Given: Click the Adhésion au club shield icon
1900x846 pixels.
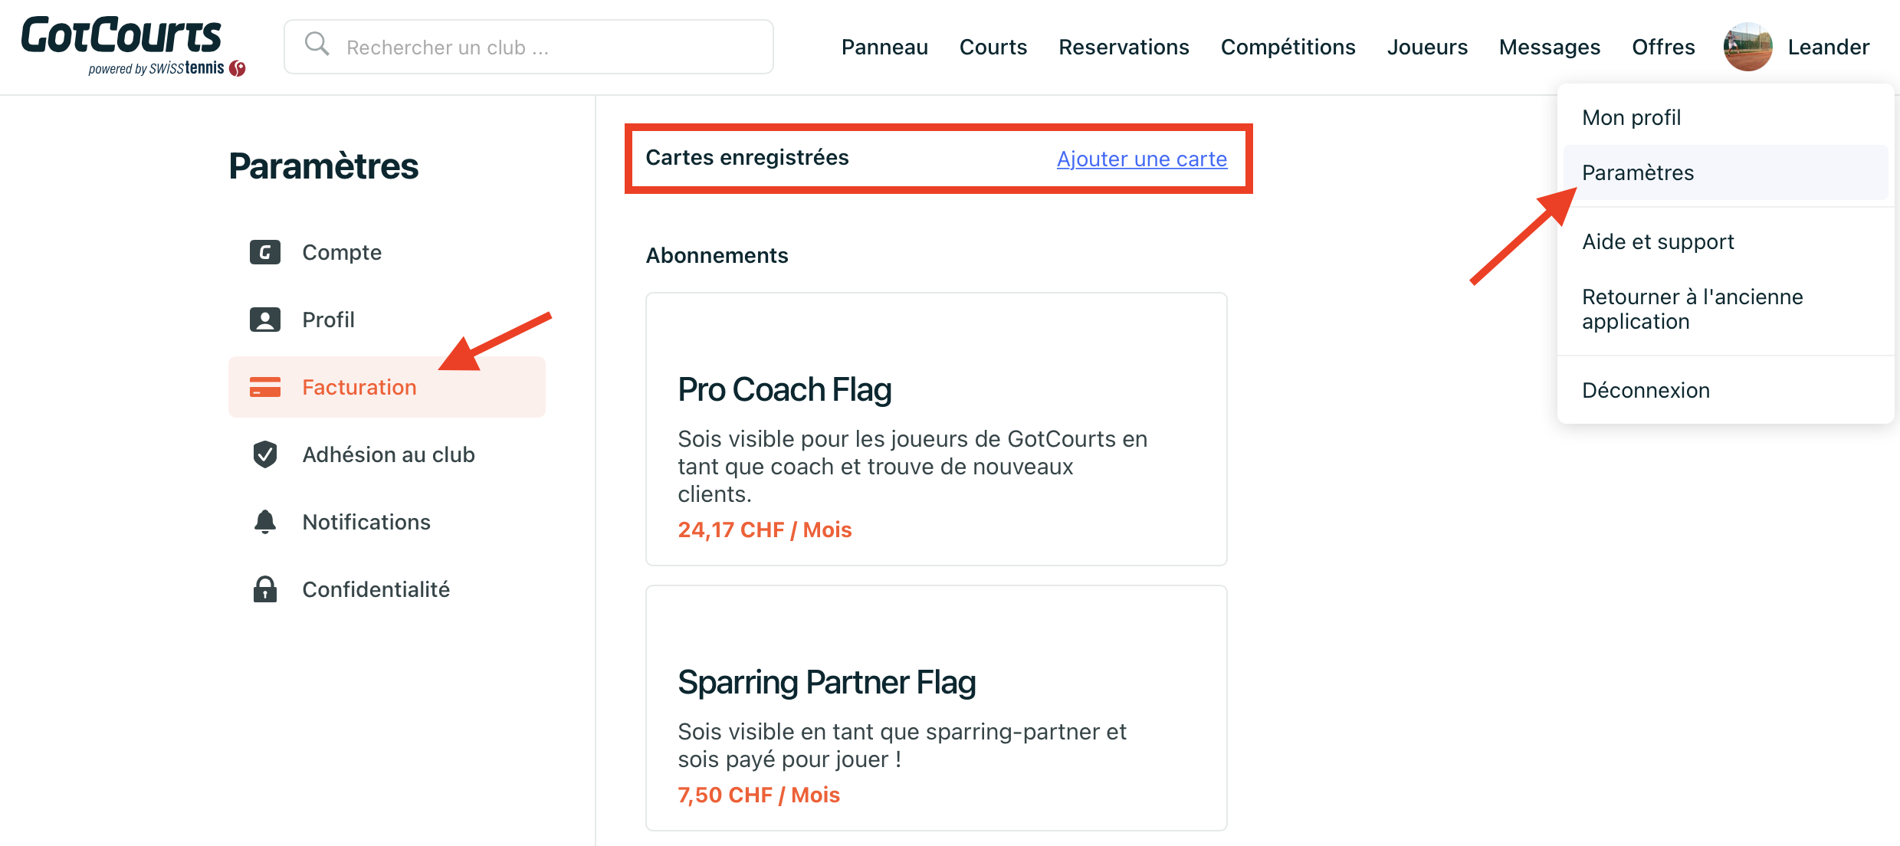Looking at the screenshot, I should point(265,454).
